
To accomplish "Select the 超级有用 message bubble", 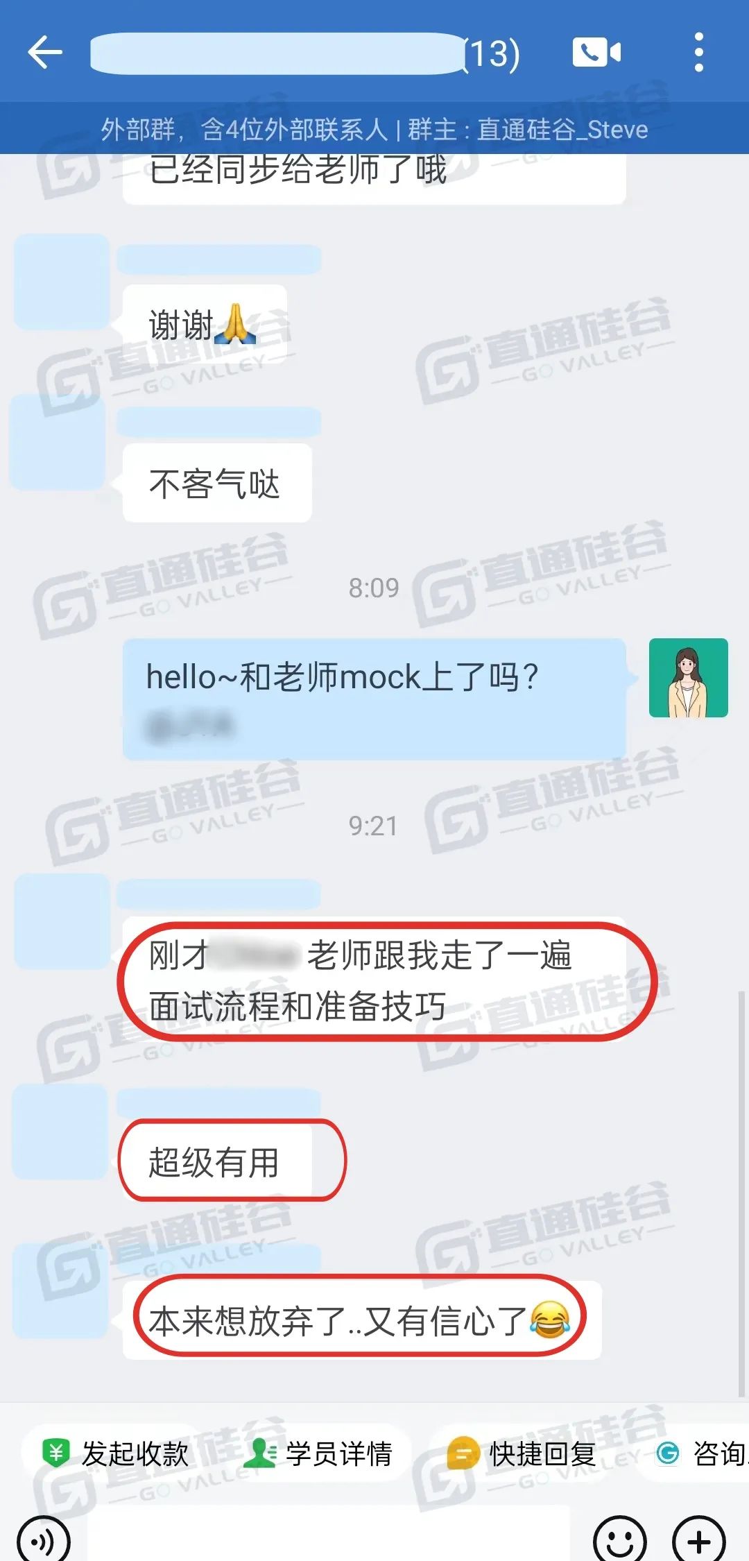I will click(217, 1161).
